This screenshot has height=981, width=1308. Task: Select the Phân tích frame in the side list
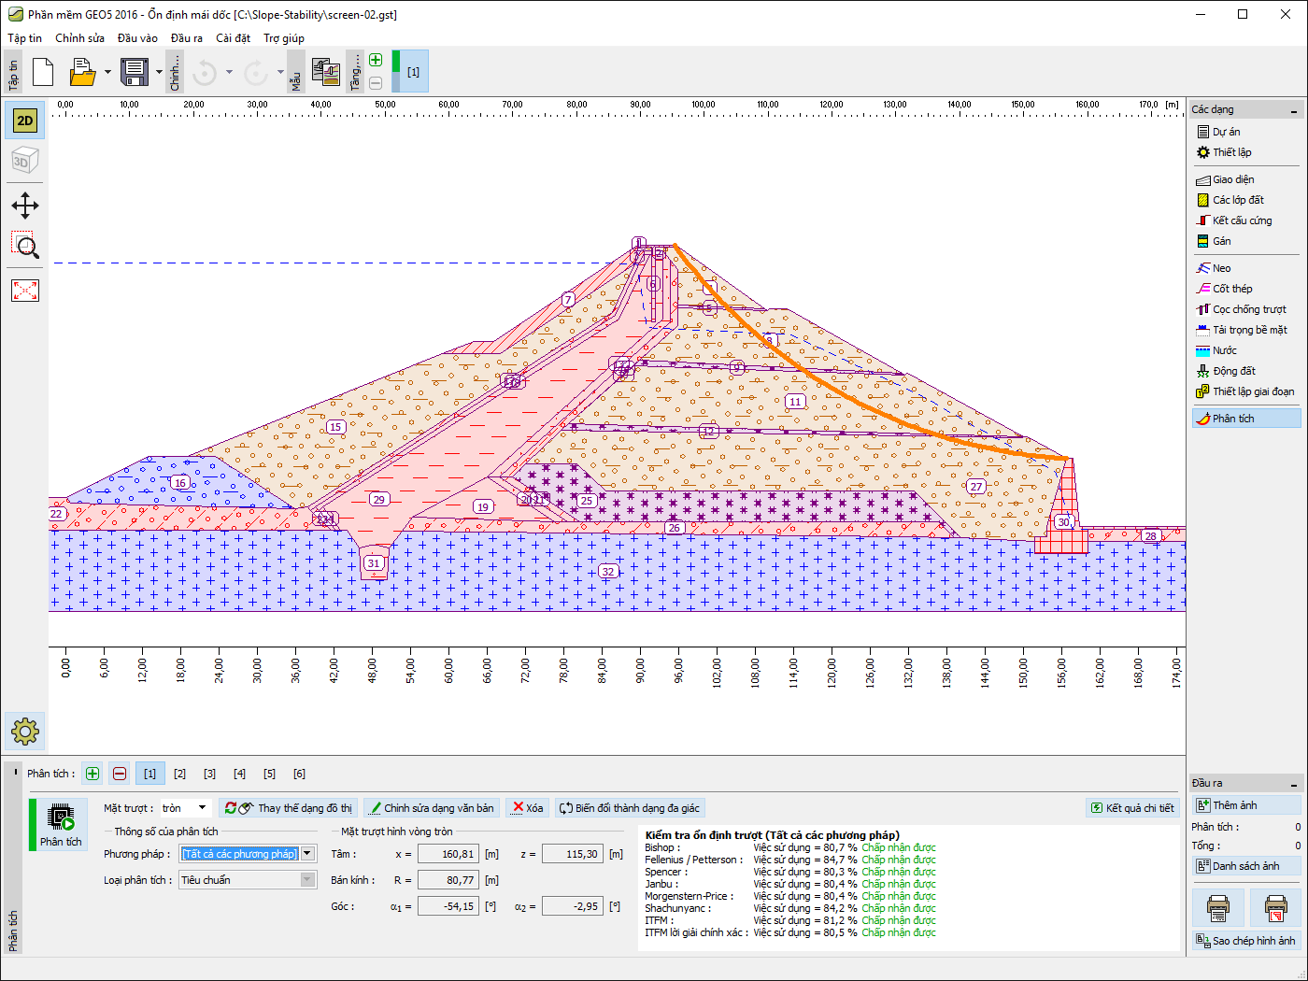coord(1245,419)
